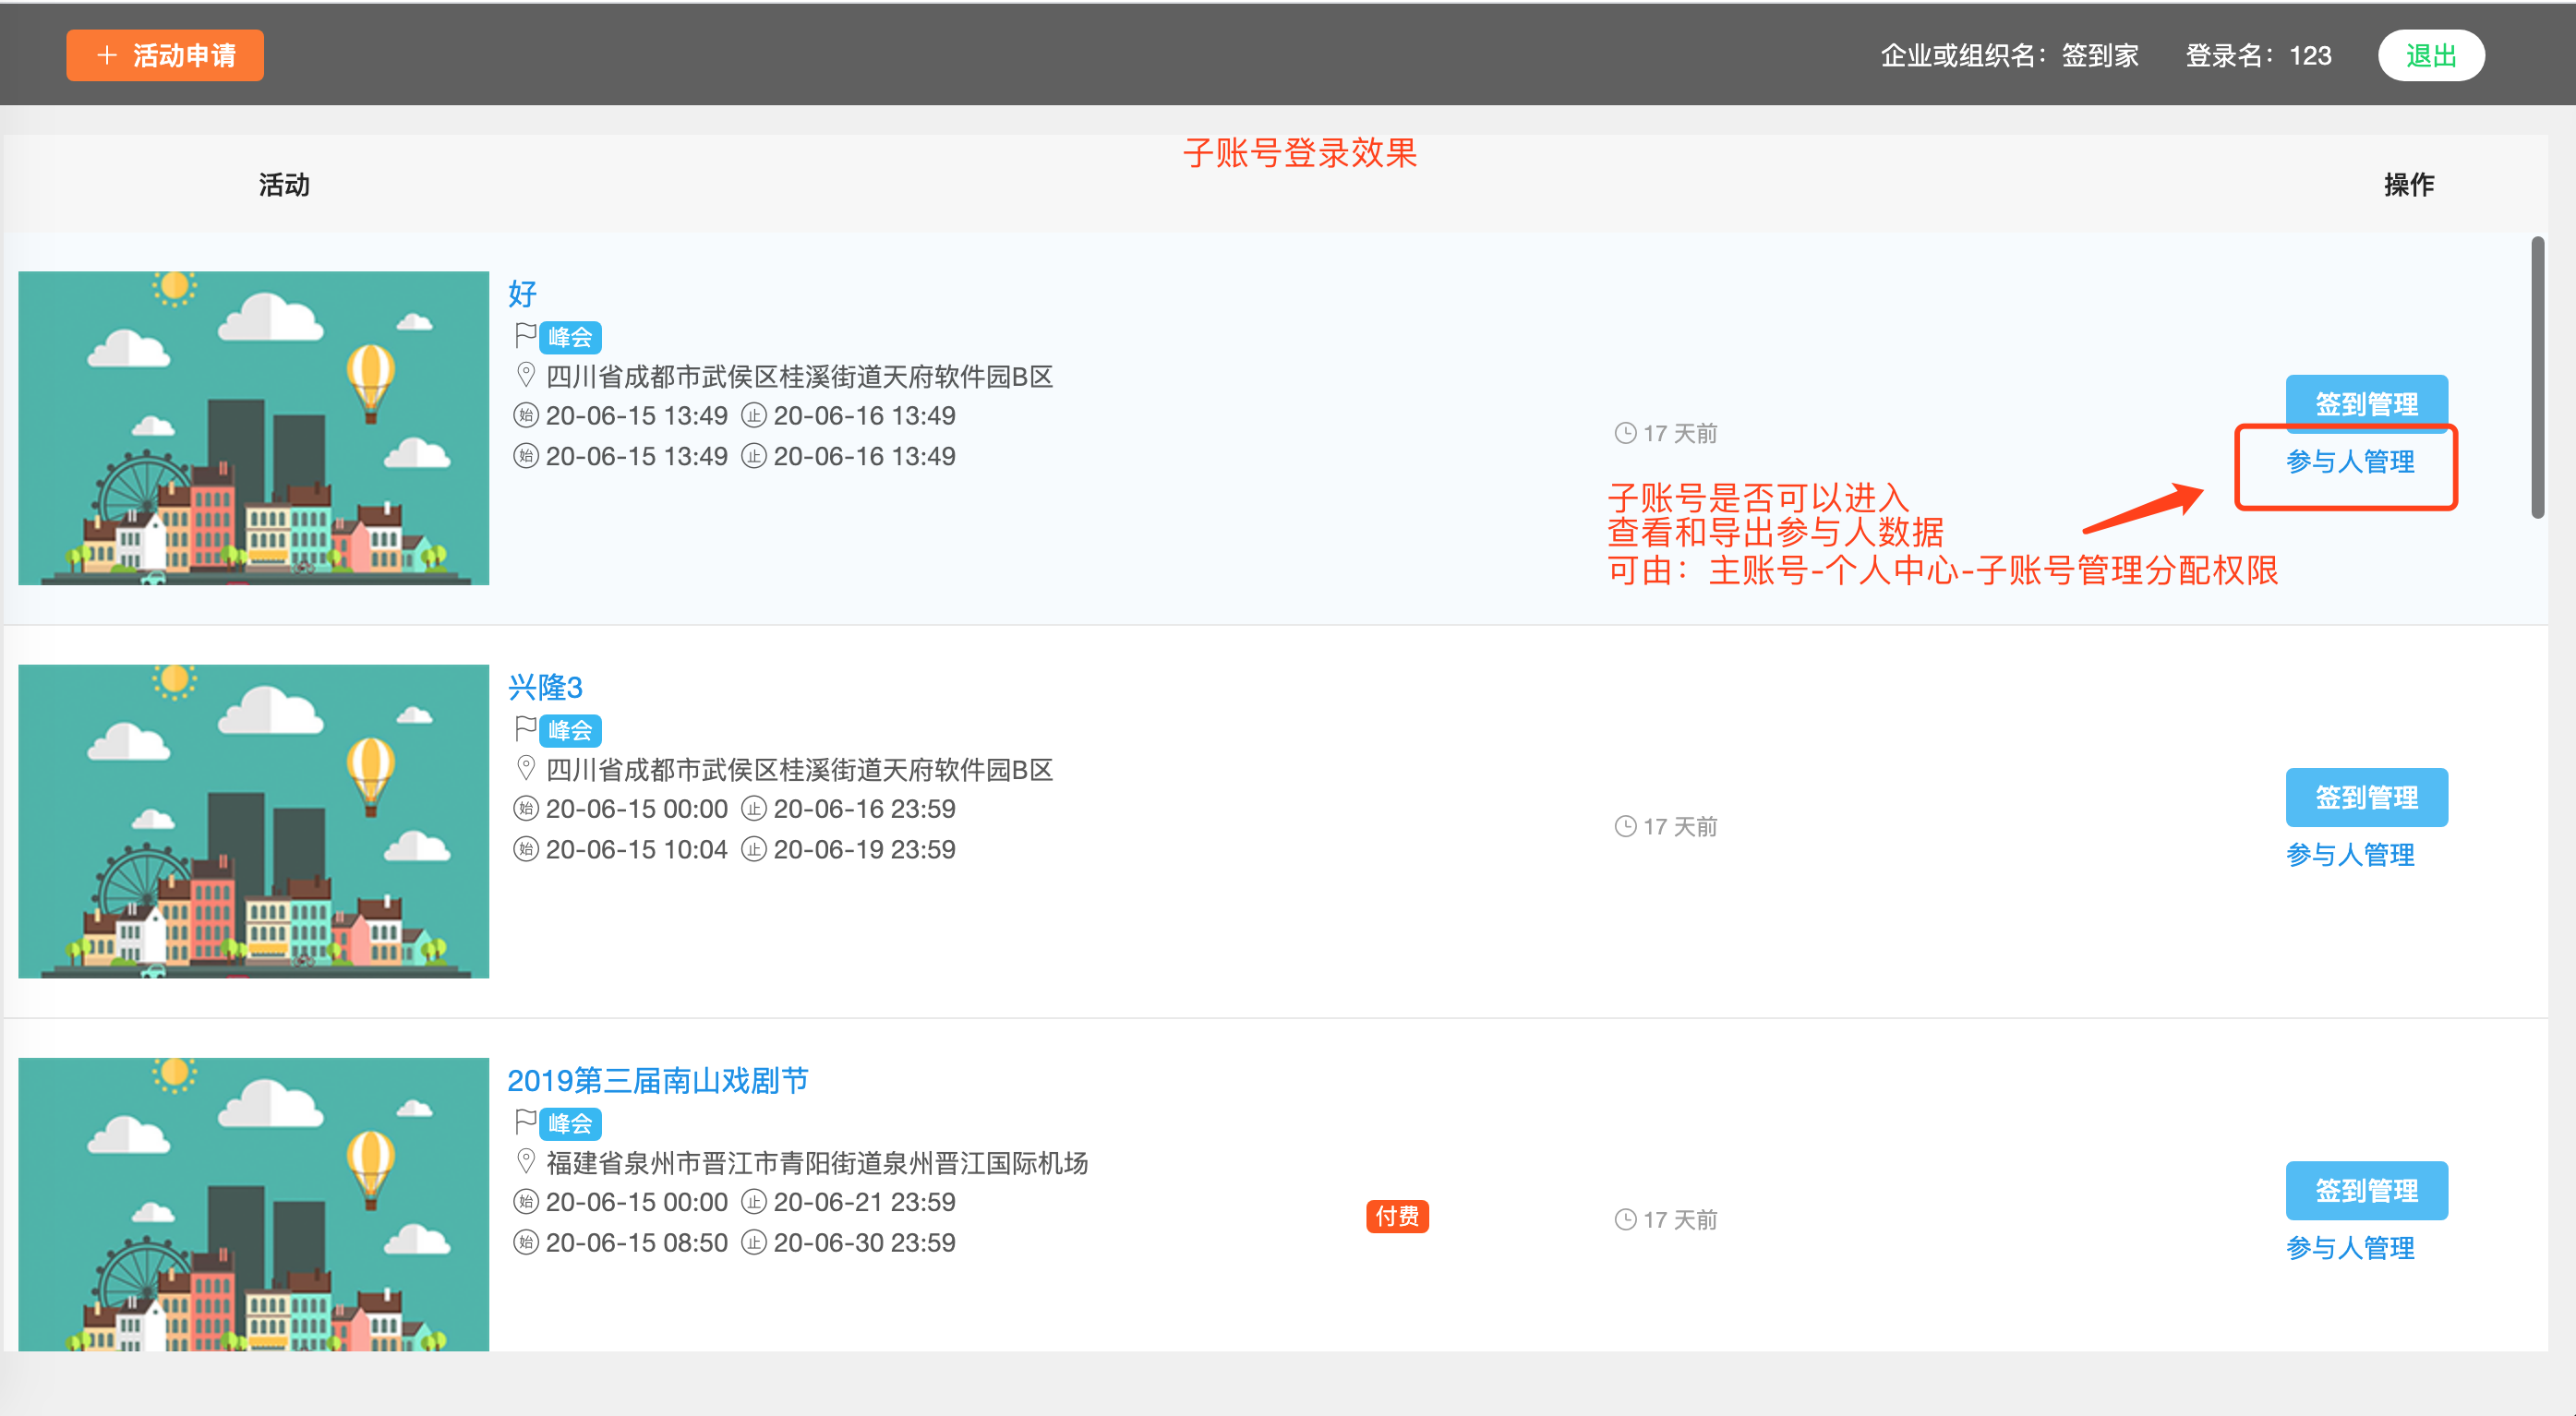Click the 活动申请 button
Screen dimensions: 2576x1416
pos(165,55)
